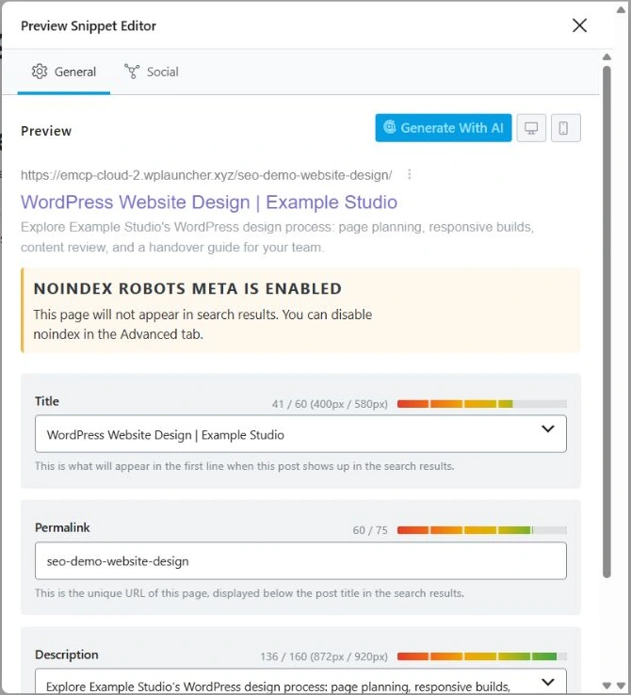Click the Permalink length progress bar

(x=481, y=530)
